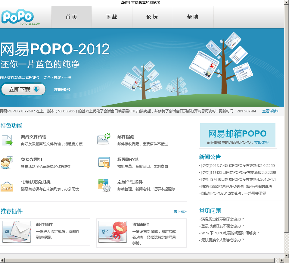Click the 推荐插件 section heading
This screenshot has height=263, width=289.
click(x=11, y=211)
